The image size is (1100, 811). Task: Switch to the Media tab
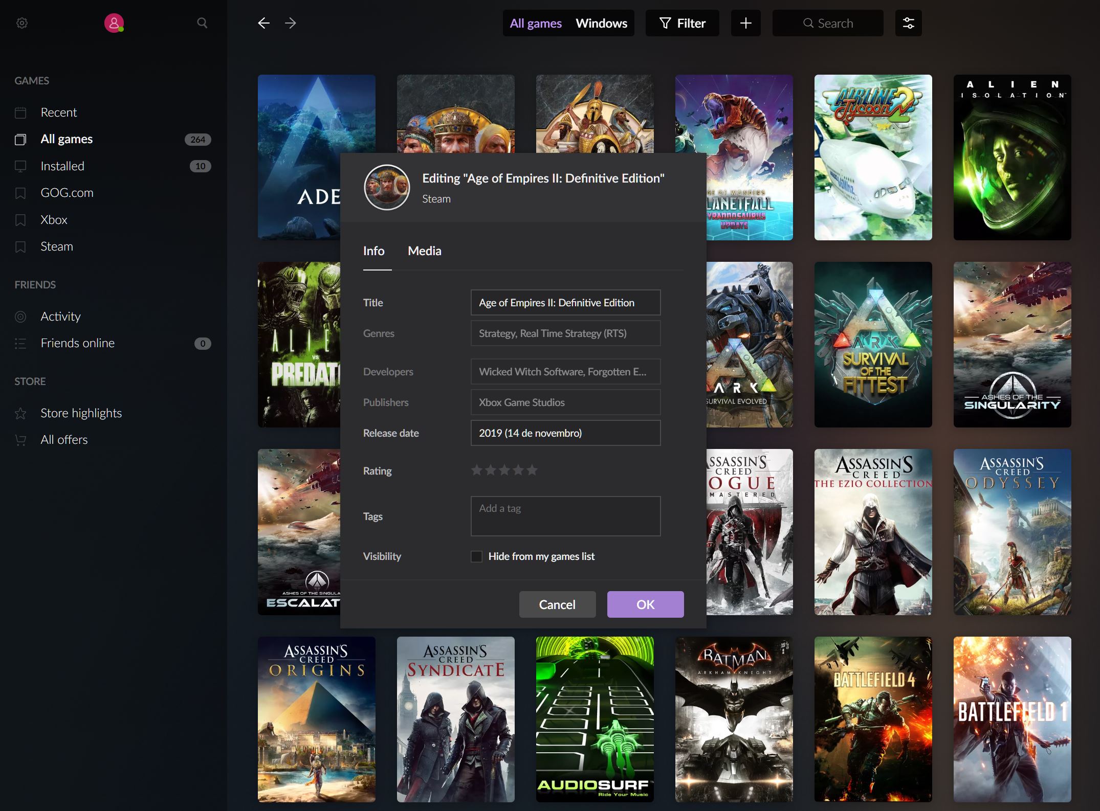point(425,250)
